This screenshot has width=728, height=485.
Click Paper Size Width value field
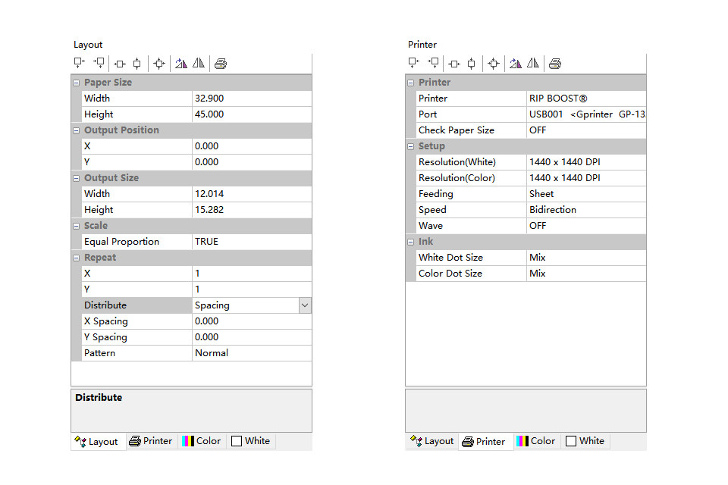point(252,99)
